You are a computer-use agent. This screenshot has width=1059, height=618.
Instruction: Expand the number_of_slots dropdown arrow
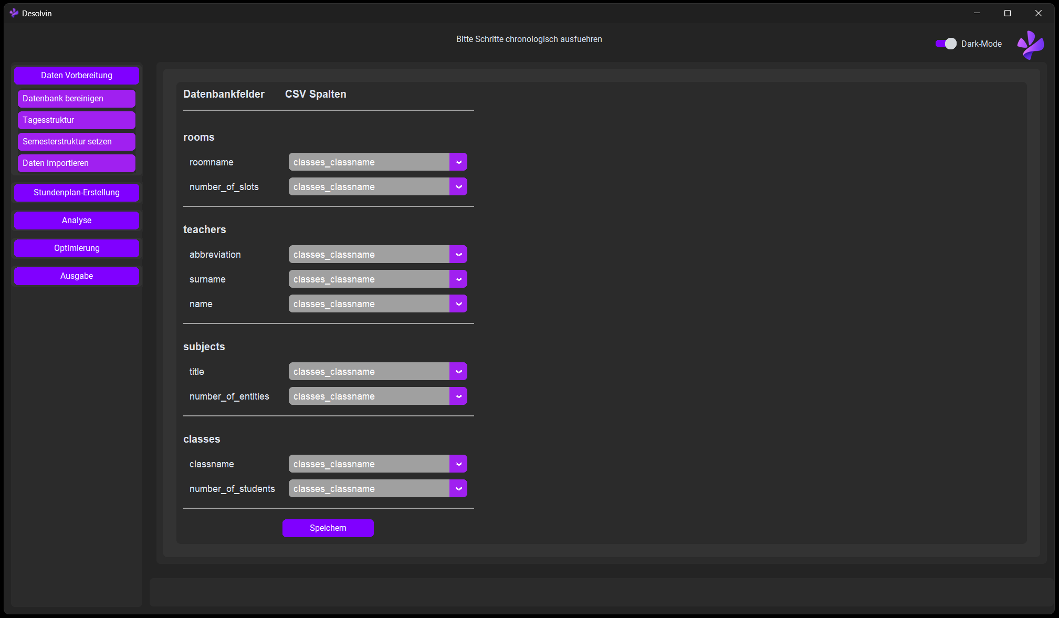click(458, 187)
